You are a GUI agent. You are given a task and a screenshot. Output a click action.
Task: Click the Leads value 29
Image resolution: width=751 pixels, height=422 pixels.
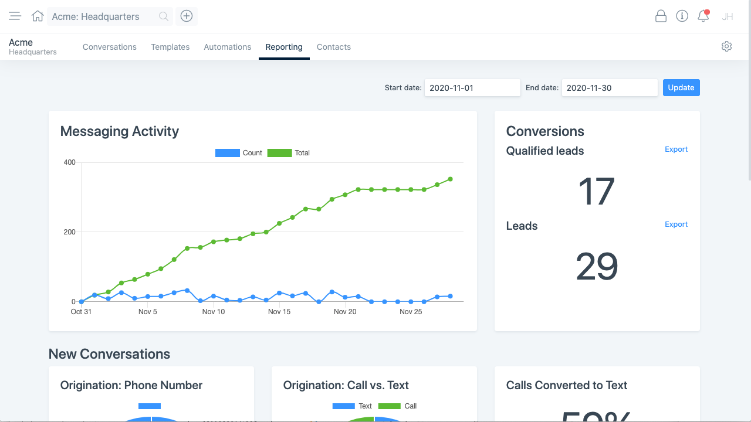(x=597, y=267)
